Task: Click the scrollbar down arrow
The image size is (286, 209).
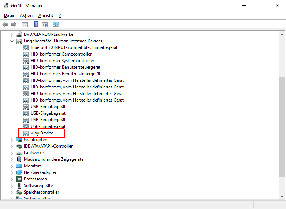Action: click(282, 197)
